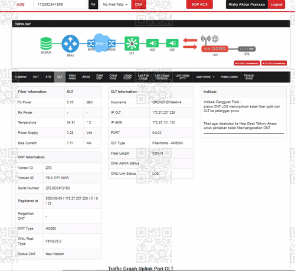Click the Version ID V9.0.11P1N84A value
Screen dimensions: 295x271
coord(57,178)
